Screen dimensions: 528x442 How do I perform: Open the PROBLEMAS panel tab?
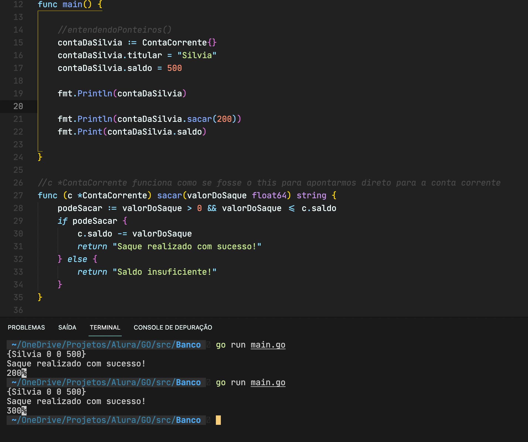[26, 327]
